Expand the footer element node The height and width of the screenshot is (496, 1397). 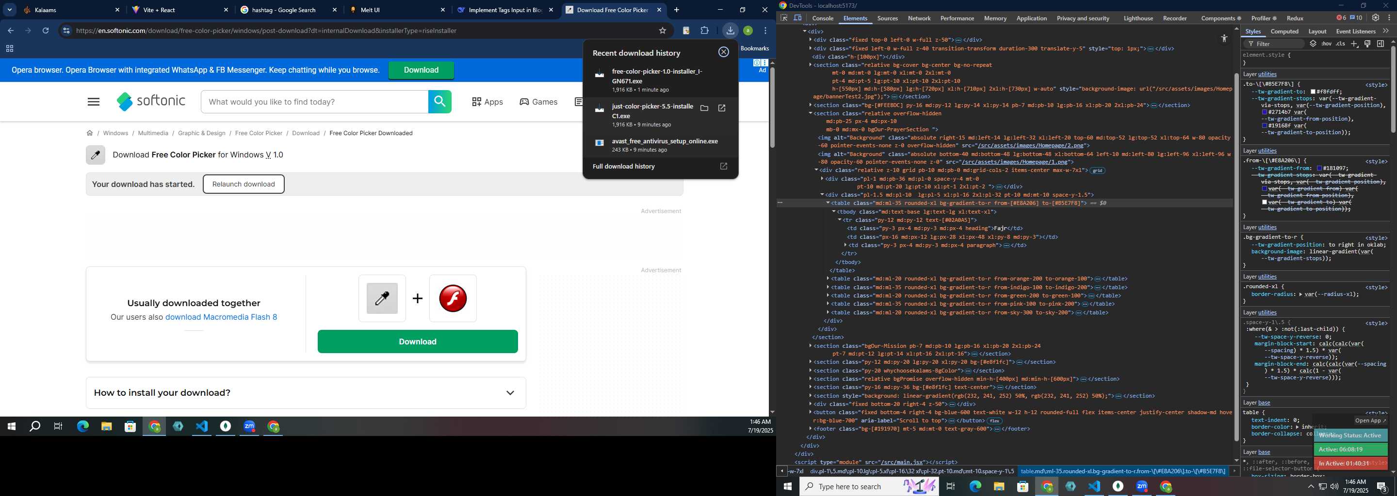tap(811, 429)
